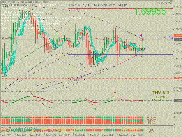182x137 pixels.
Task: Click the 'hidden stop loss is 1.70205' line
Action: click(x=30, y=24)
